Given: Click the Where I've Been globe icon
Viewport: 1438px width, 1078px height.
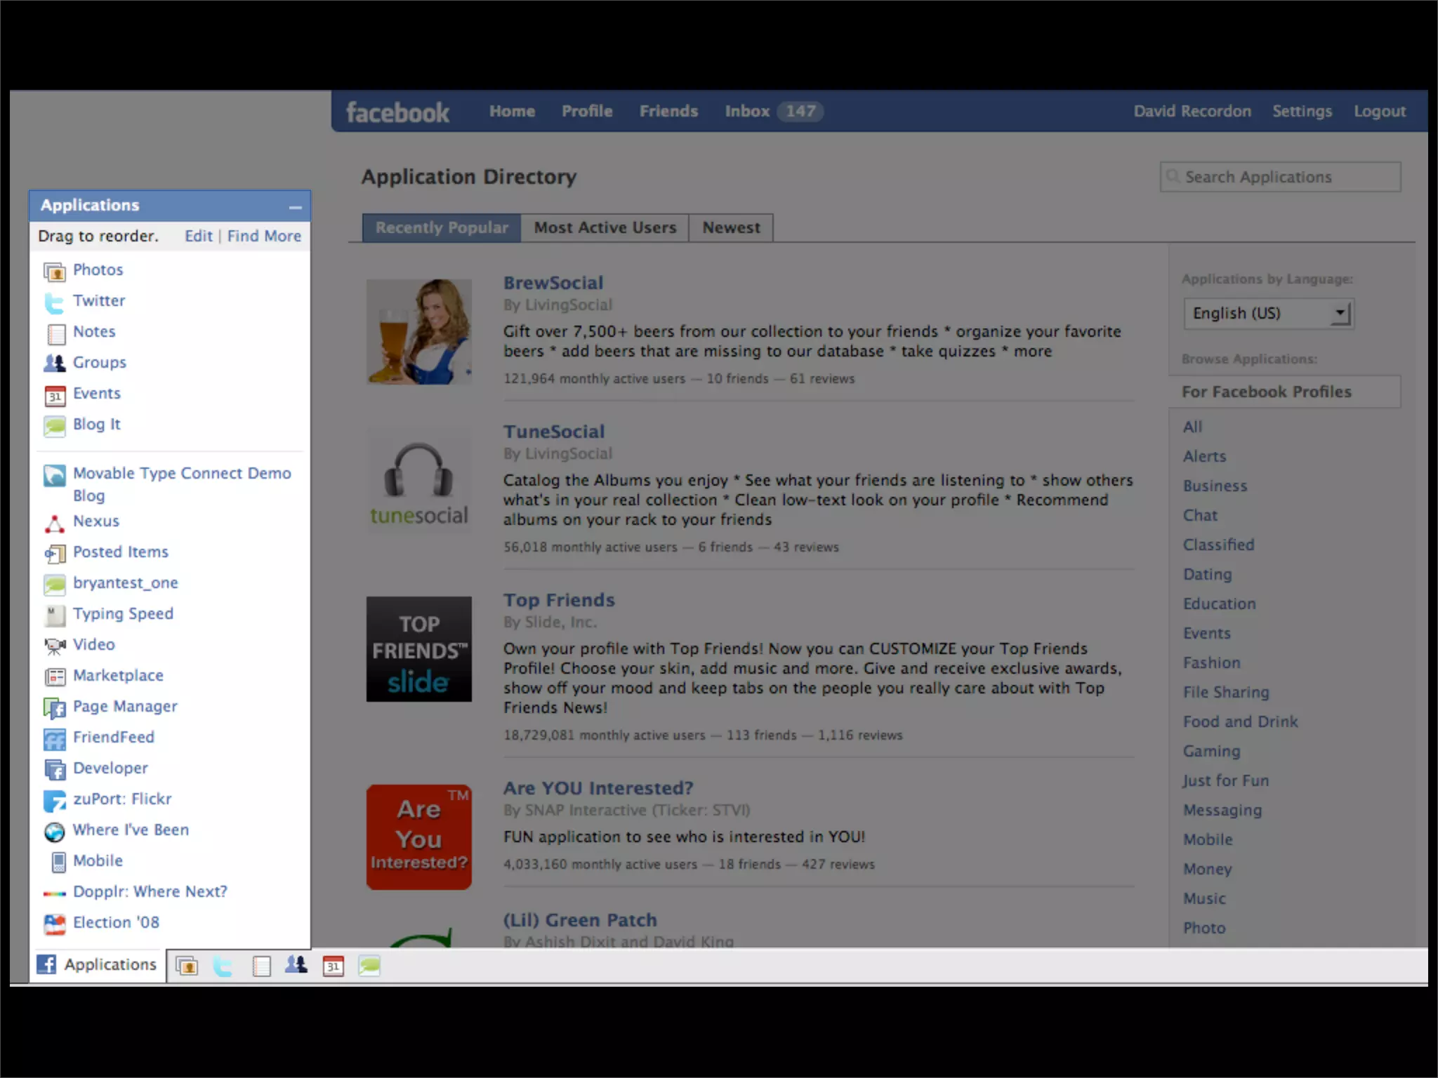Looking at the screenshot, I should 55,832.
